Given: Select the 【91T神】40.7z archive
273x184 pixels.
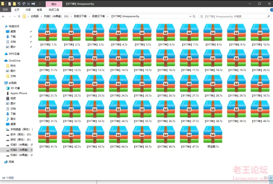Looking at the screenshot, I should point(260,111).
